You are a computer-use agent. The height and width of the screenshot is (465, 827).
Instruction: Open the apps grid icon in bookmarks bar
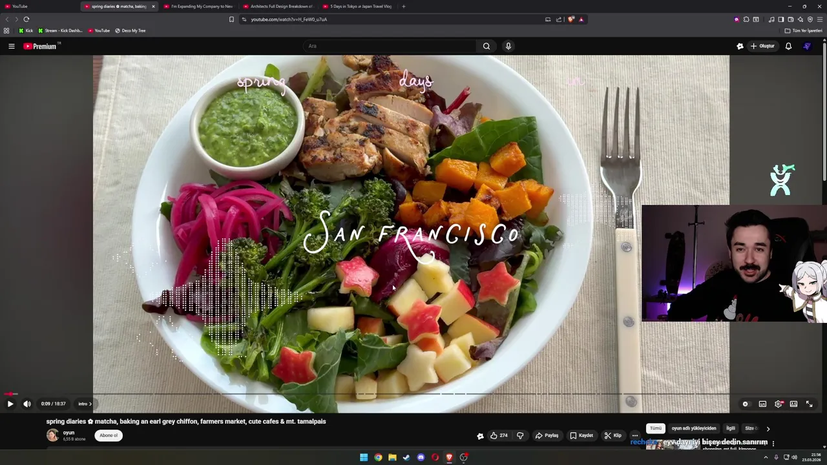coord(6,30)
